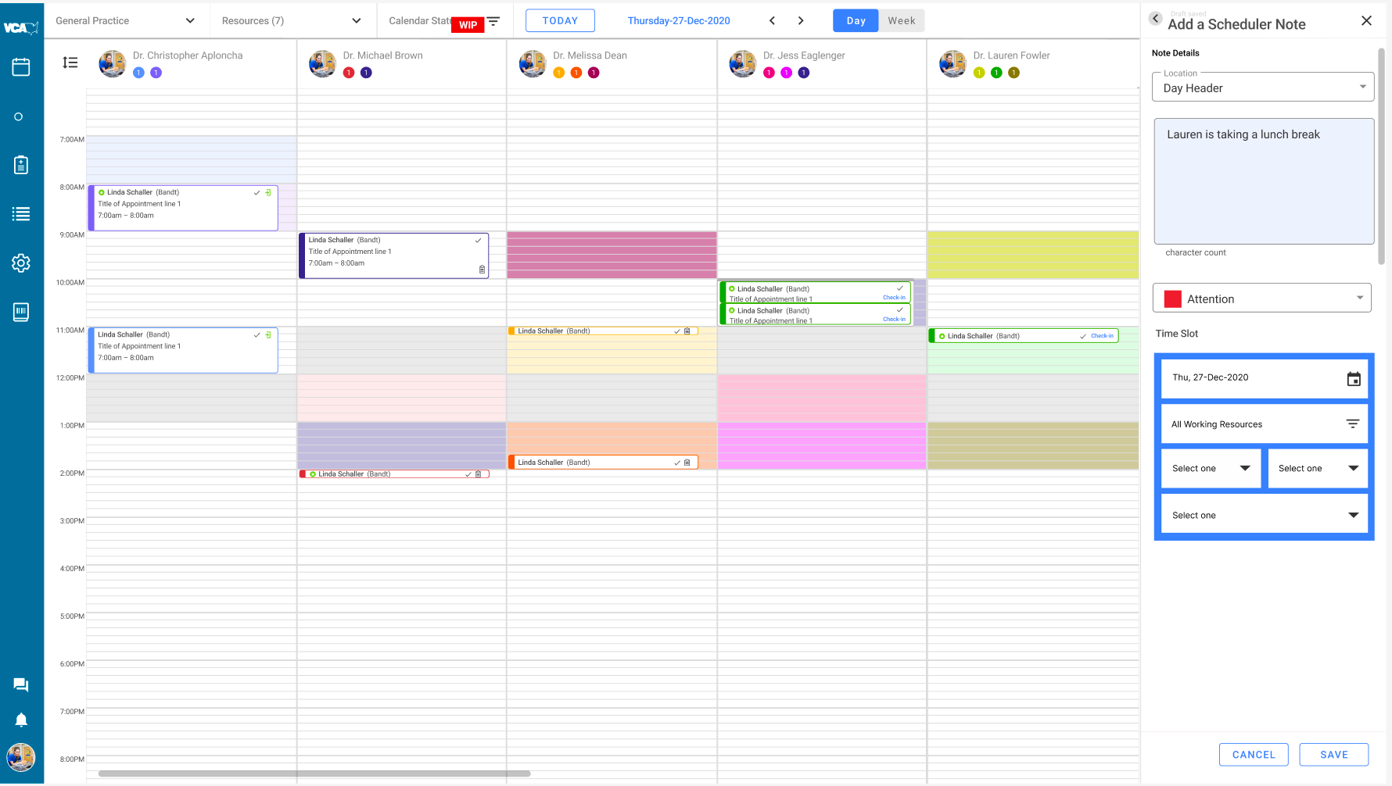Screen dimensions: 1392x786
Task: Open settings gear in left sidebar
Action: [x=21, y=263]
